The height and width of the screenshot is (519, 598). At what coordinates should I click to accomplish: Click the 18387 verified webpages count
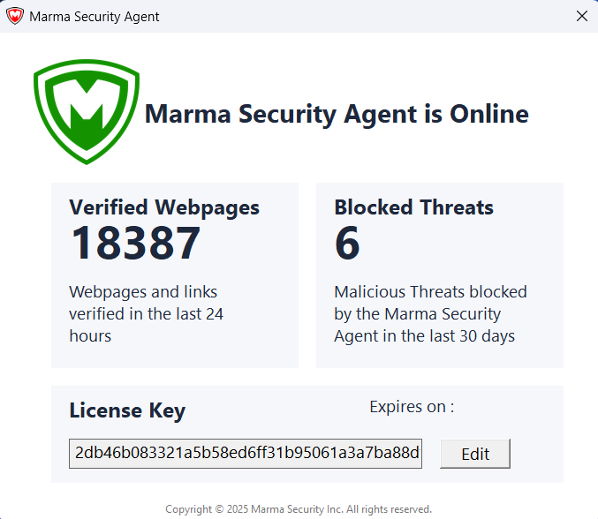(135, 244)
